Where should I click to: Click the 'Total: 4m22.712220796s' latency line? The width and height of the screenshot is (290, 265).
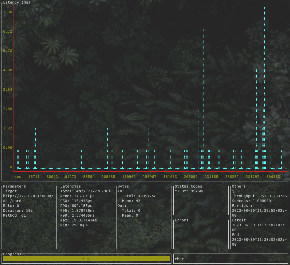(85, 191)
